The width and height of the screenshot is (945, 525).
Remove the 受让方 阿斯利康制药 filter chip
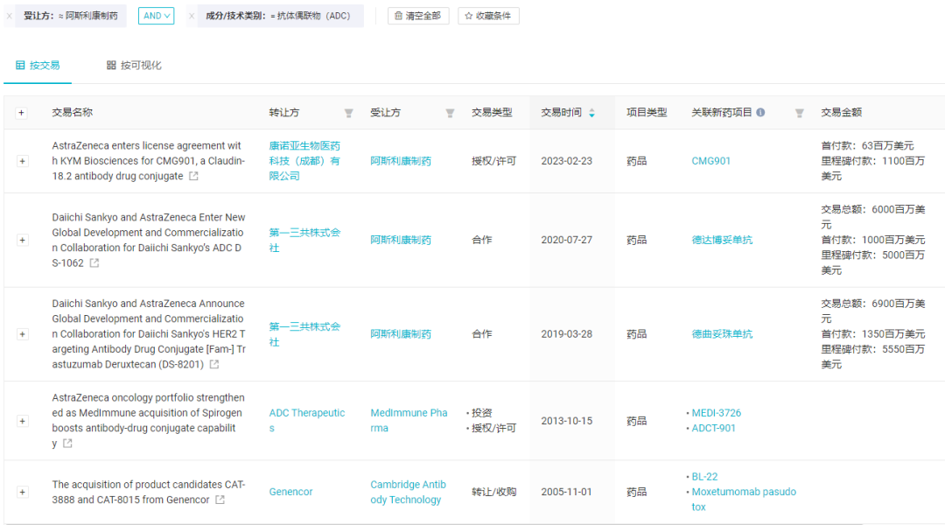(x=9, y=17)
